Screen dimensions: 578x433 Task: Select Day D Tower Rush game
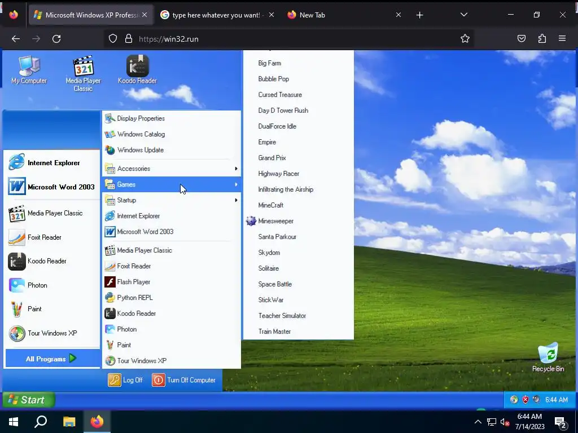point(298,111)
